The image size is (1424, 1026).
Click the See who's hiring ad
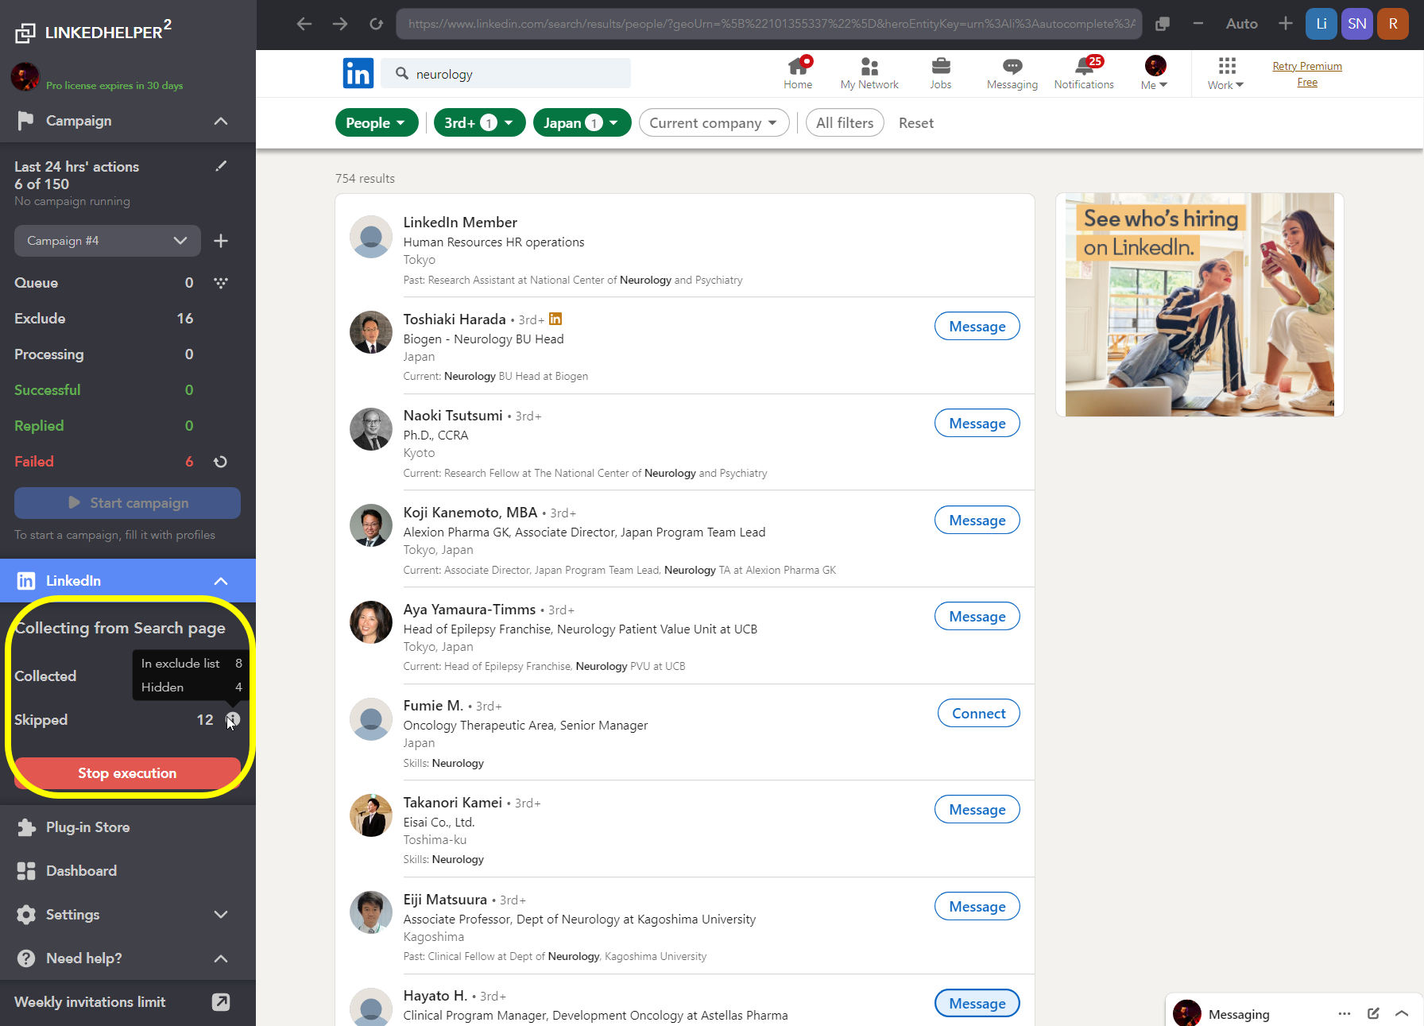click(x=1200, y=304)
